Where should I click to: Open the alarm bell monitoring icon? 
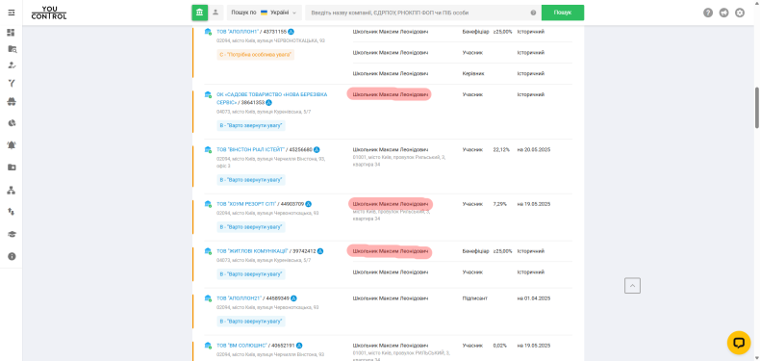click(12, 144)
